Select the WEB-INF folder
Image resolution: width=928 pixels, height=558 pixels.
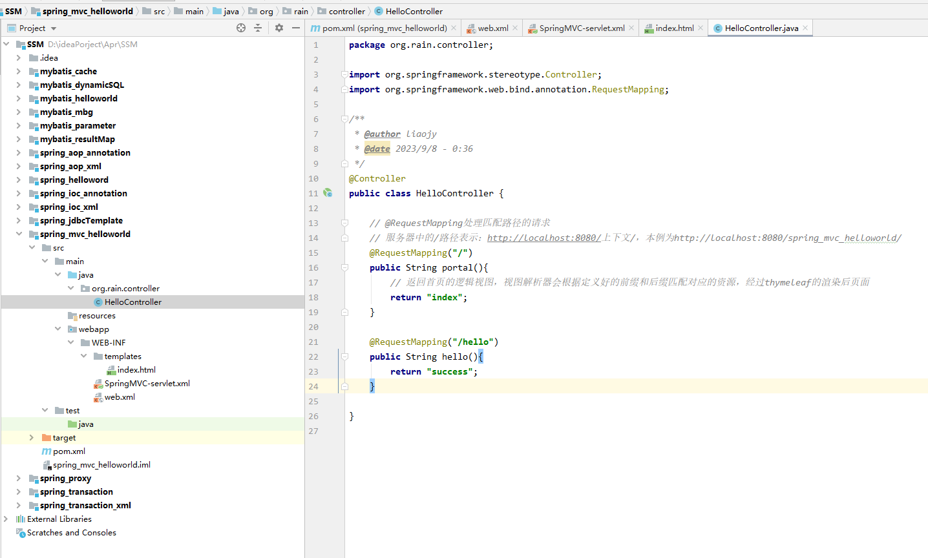click(103, 342)
